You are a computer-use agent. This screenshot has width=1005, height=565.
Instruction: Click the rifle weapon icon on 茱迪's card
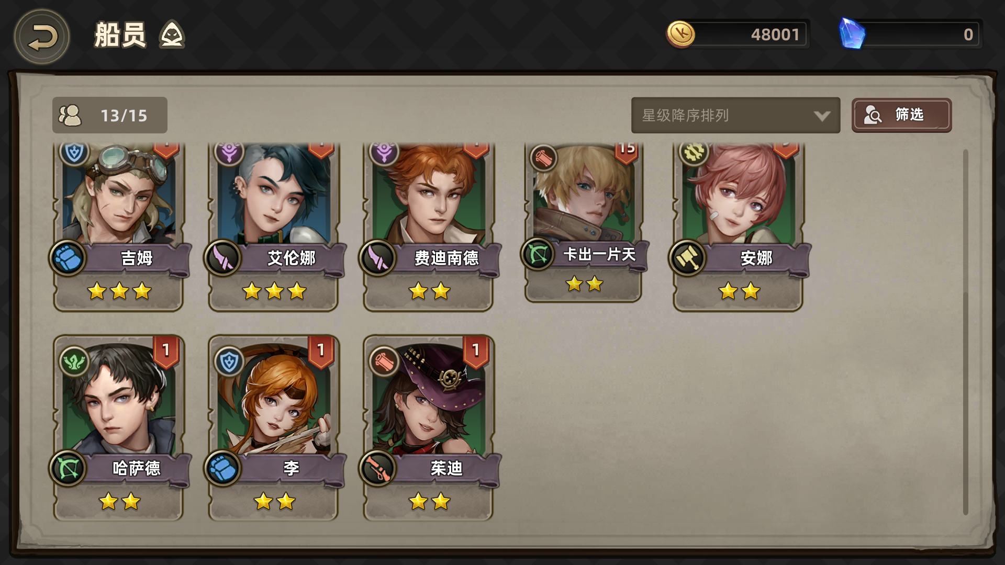(377, 468)
